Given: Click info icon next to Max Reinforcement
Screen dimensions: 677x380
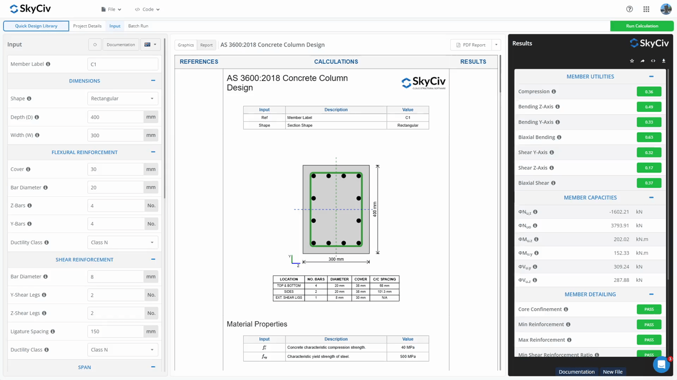Looking at the screenshot, I should [x=569, y=340].
